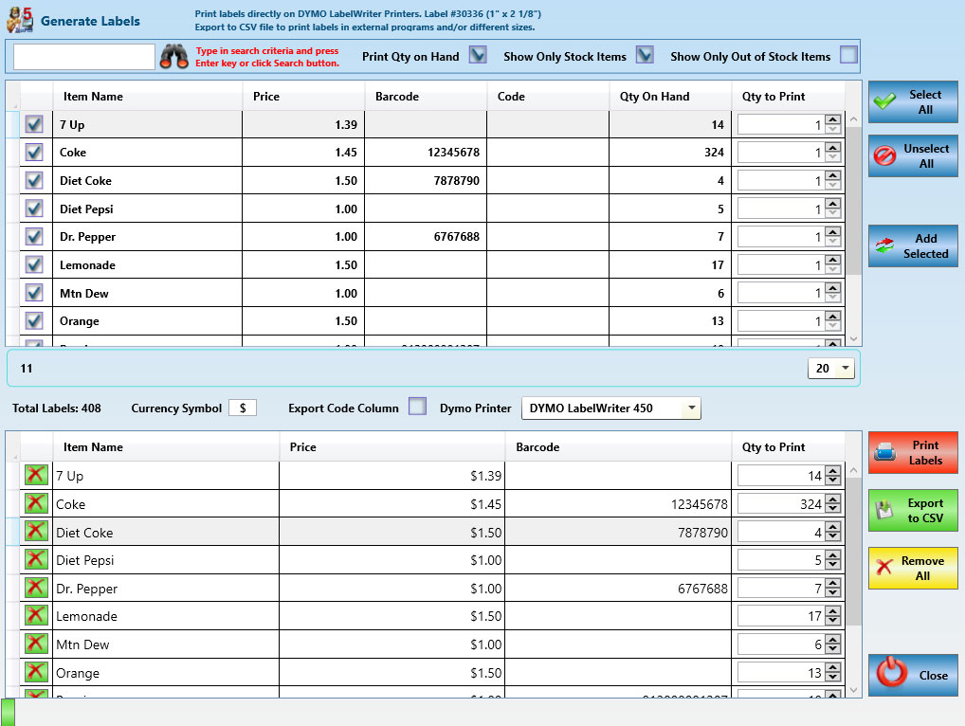Image resolution: width=965 pixels, height=726 pixels.
Task: Select the Mtn Dew name in bottom grid
Action: [82, 644]
